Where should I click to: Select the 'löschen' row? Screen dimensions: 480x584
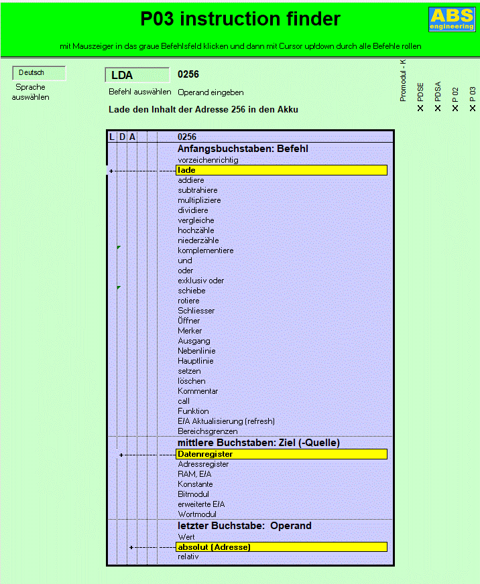pyautogui.click(x=191, y=381)
